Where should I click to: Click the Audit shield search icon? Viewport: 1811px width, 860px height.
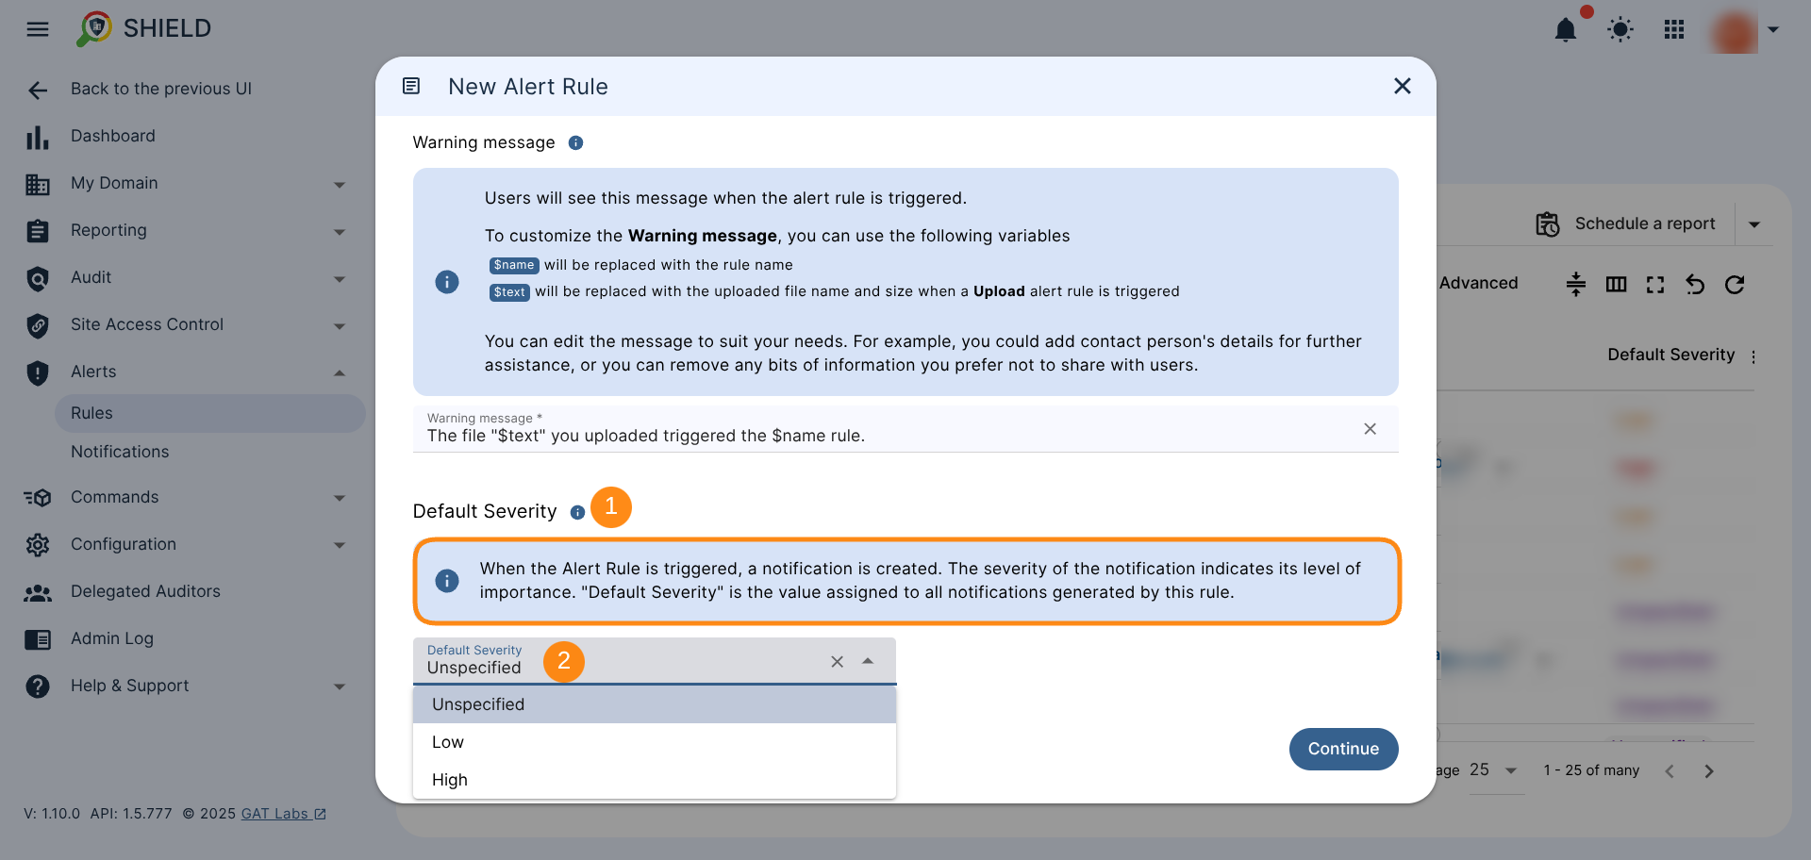(38, 279)
